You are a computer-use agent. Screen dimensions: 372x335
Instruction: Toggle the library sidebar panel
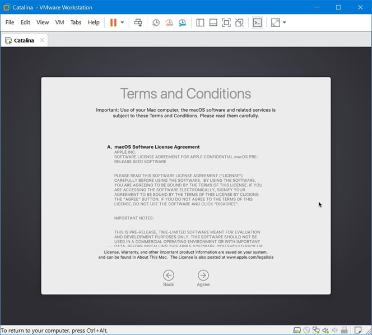point(200,22)
